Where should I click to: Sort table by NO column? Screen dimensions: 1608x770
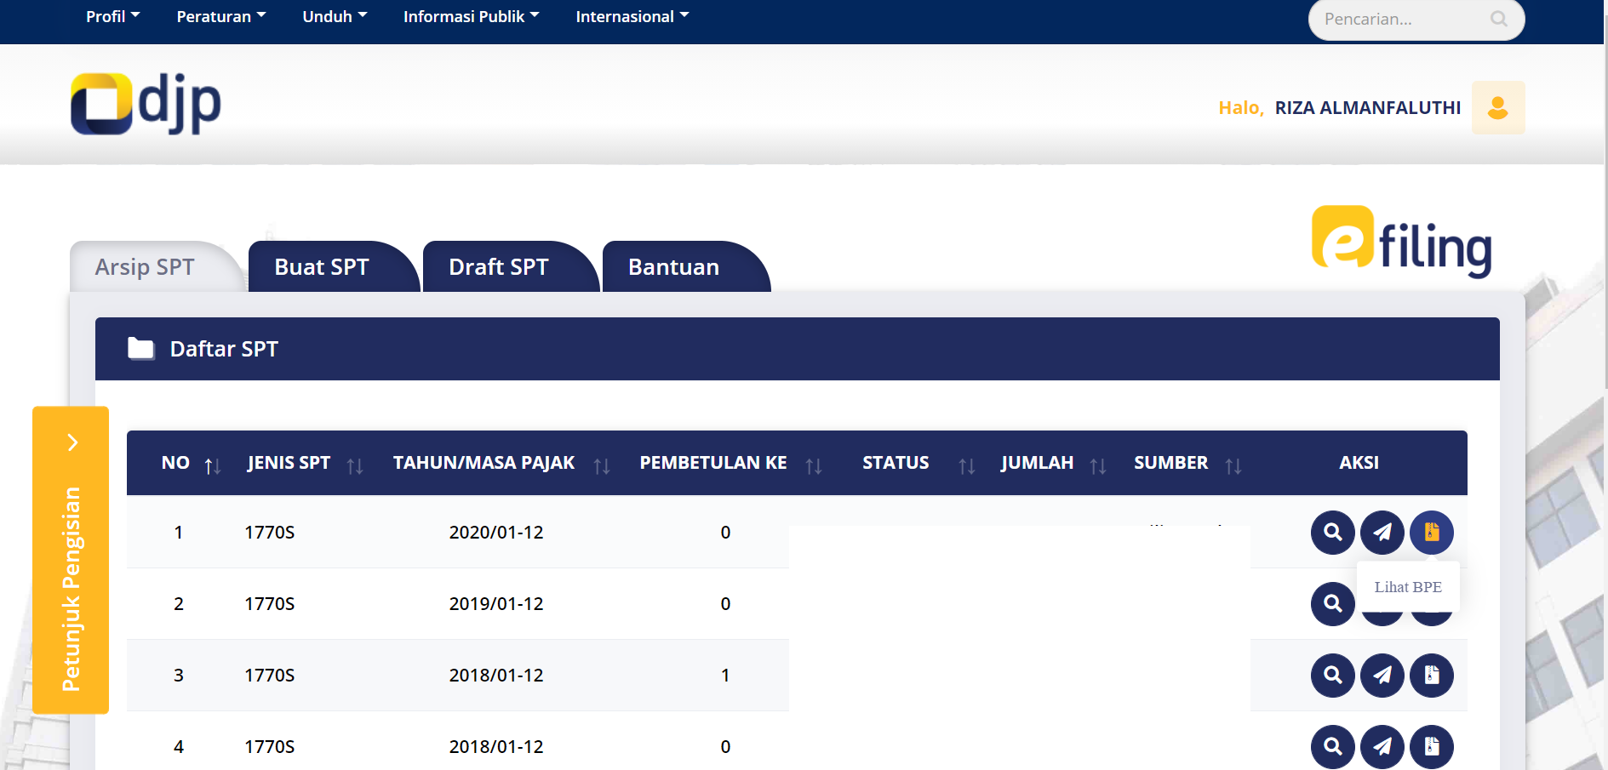pyautogui.click(x=212, y=465)
